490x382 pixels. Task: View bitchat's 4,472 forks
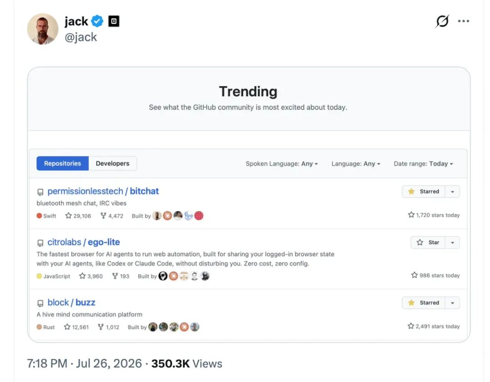[x=112, y=216]
